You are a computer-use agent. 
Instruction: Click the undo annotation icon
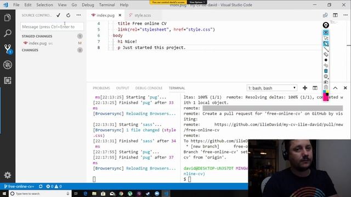pyautogui.click(x=326, y=66)
